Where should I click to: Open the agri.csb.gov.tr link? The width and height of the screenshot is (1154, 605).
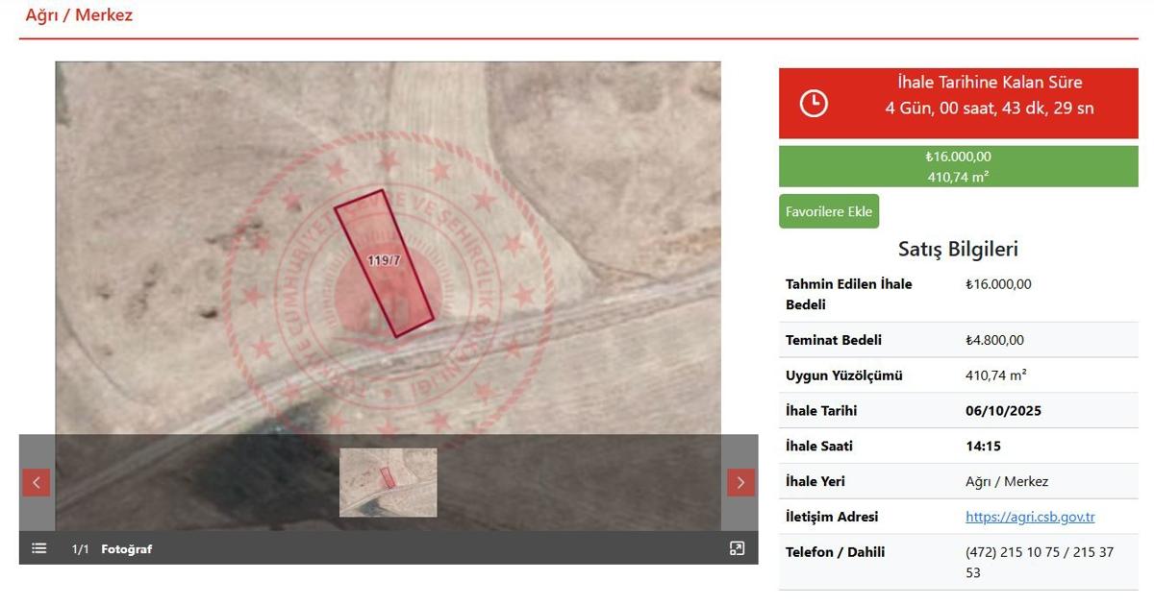1030,517
